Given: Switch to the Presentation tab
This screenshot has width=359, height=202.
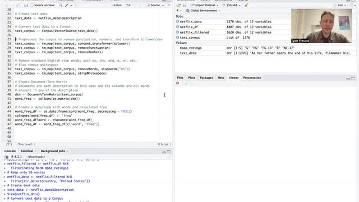Looking at the screenshot, I should 252,78.
